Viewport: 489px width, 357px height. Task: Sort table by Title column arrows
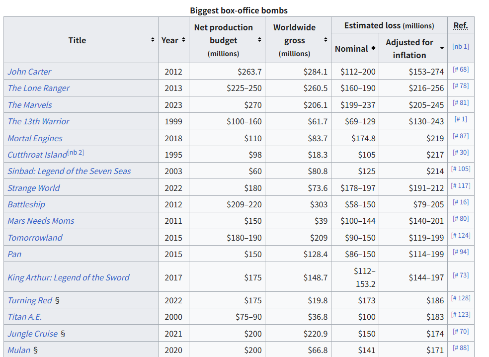pos(153,40)
